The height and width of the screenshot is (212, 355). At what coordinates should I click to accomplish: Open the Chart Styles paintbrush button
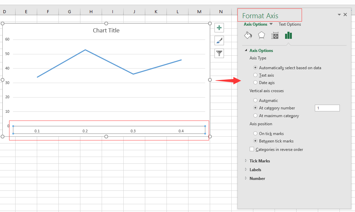[x=219, y=41]
